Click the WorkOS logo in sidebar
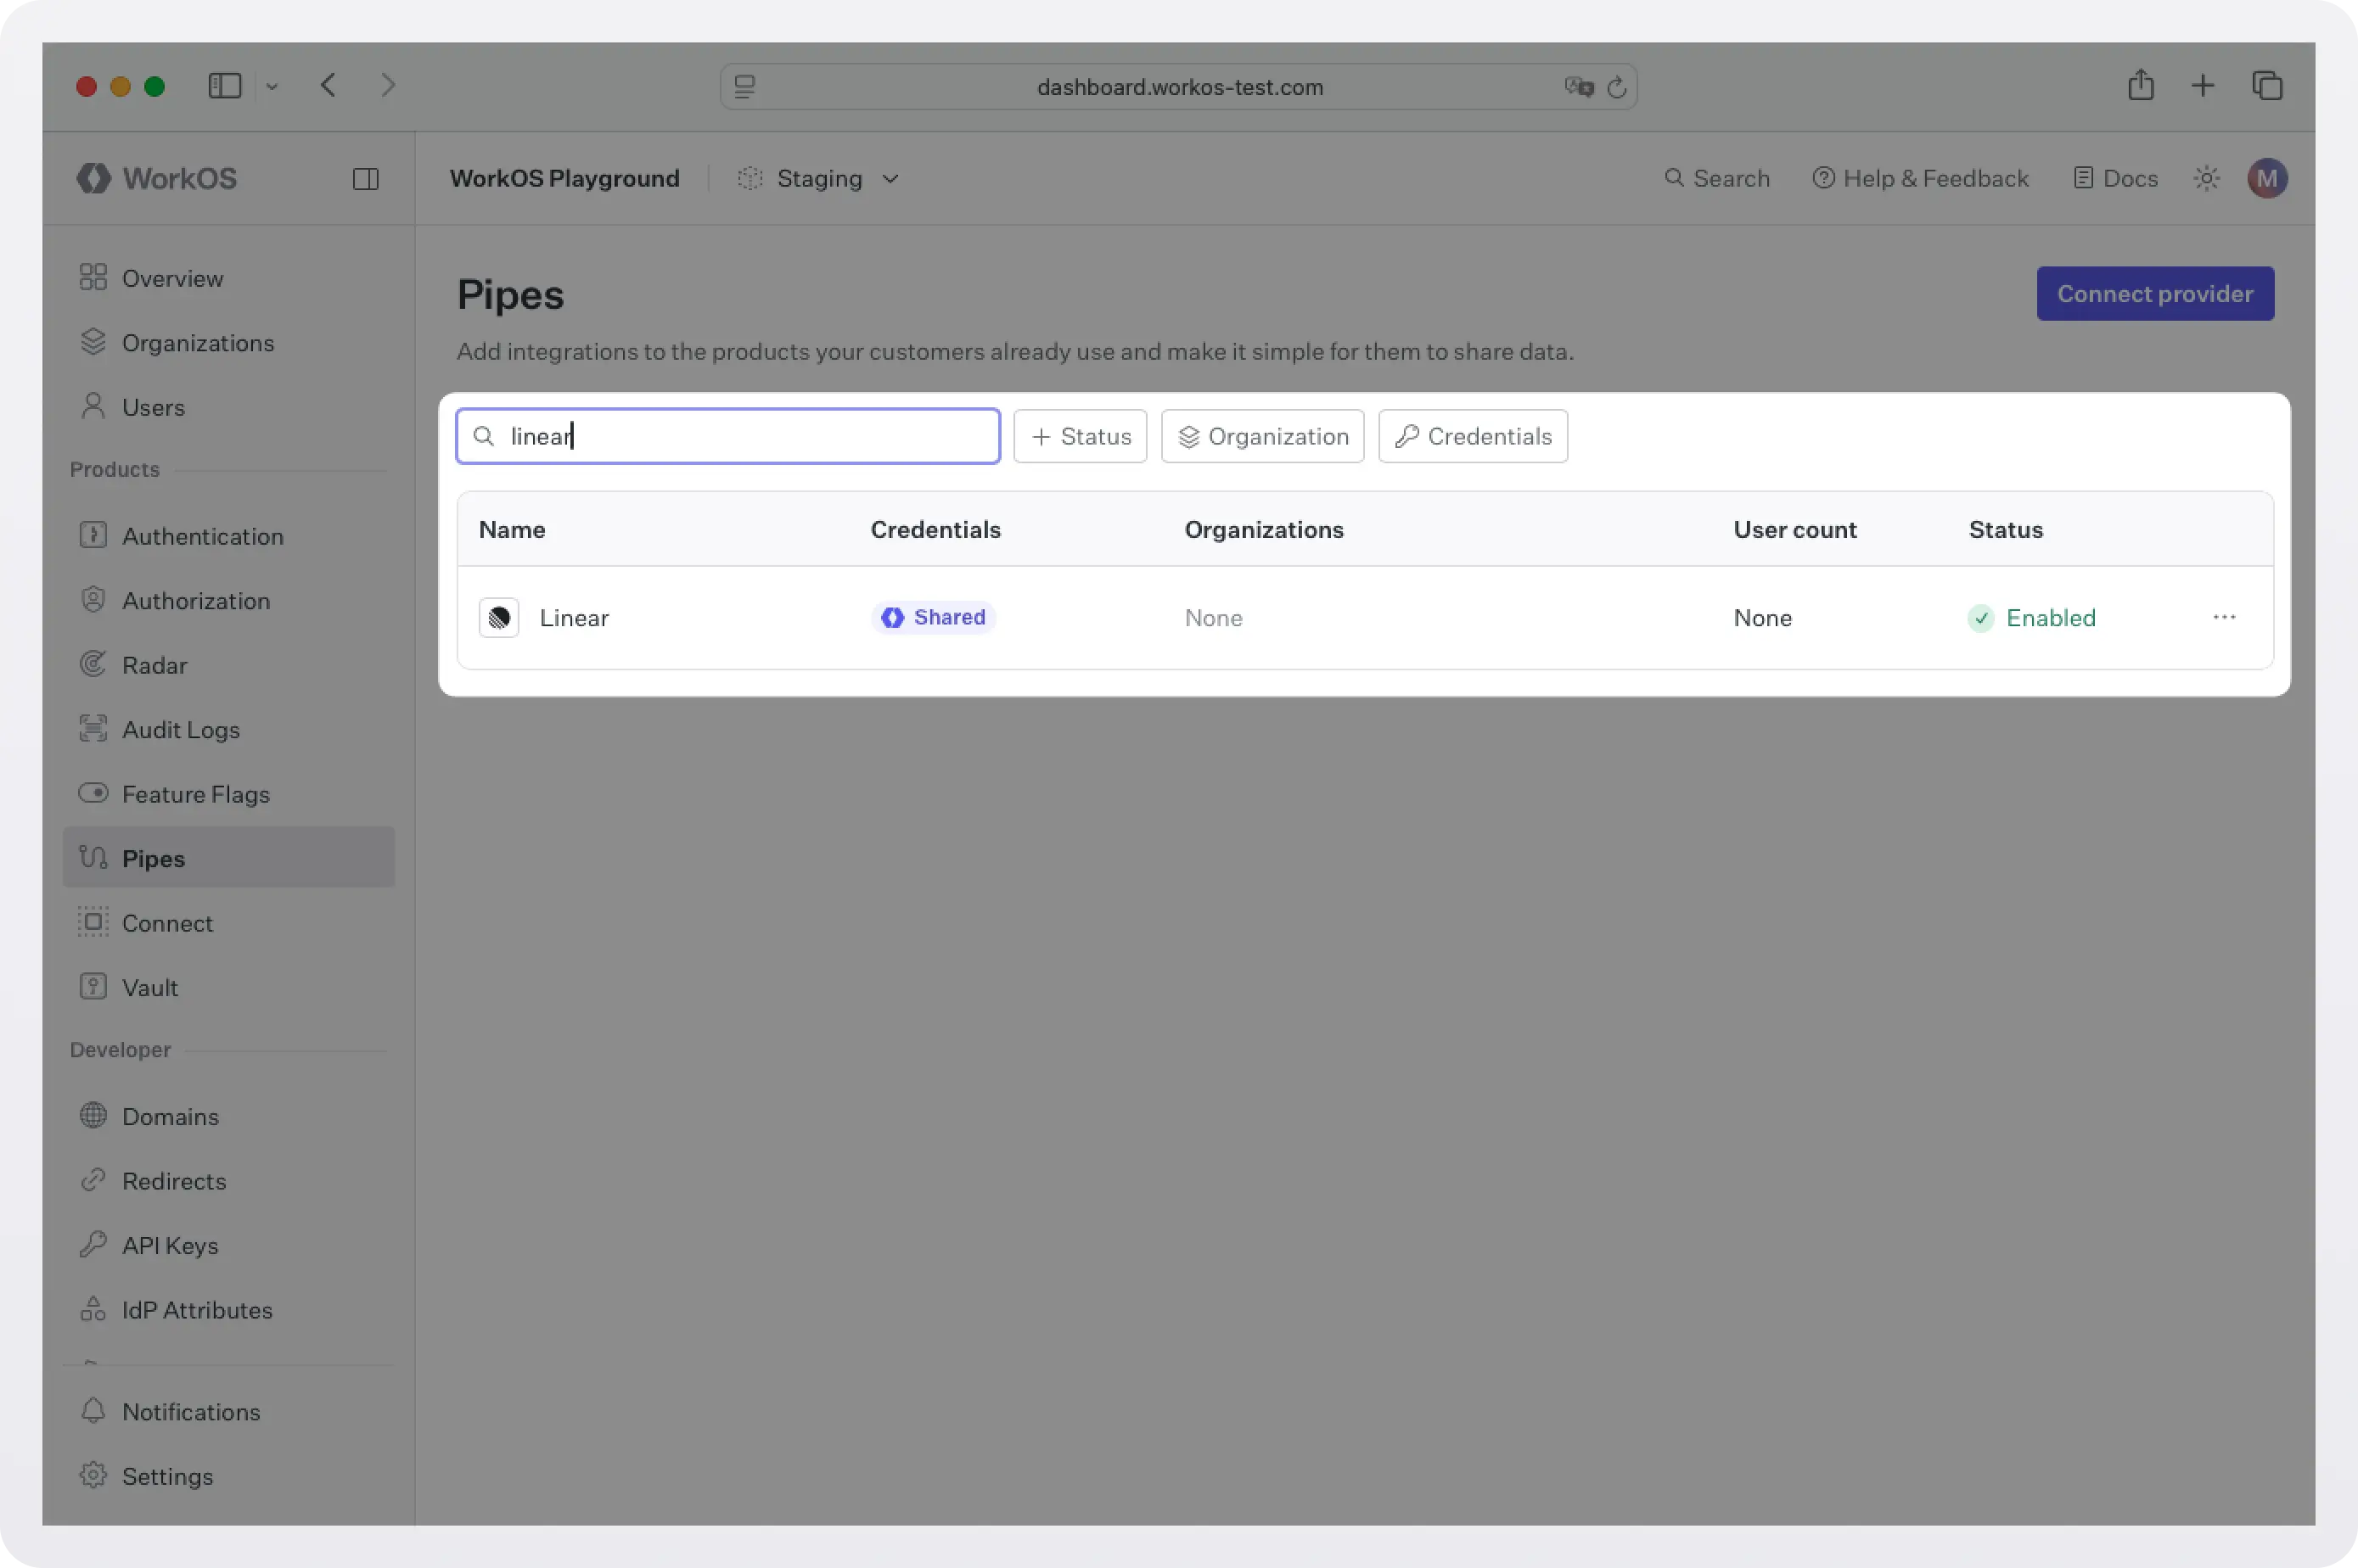This screenshot has width=2358, height=1568. 156,178
